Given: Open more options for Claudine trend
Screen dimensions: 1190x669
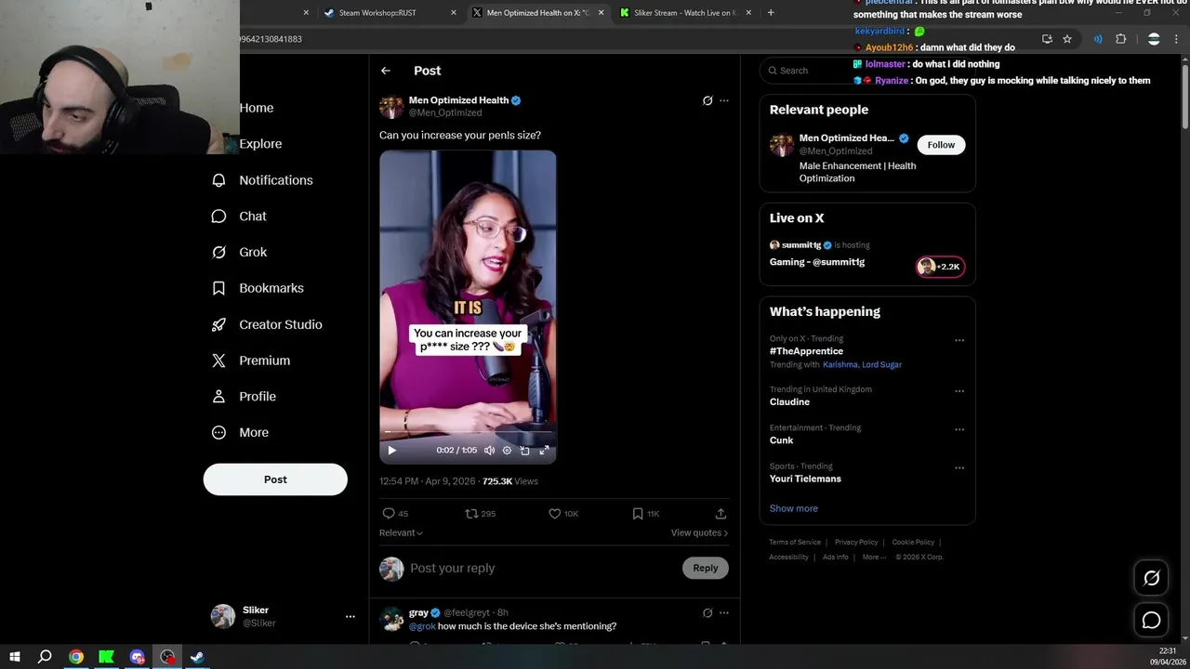Looking at the screenshot, I should point(959,391).
